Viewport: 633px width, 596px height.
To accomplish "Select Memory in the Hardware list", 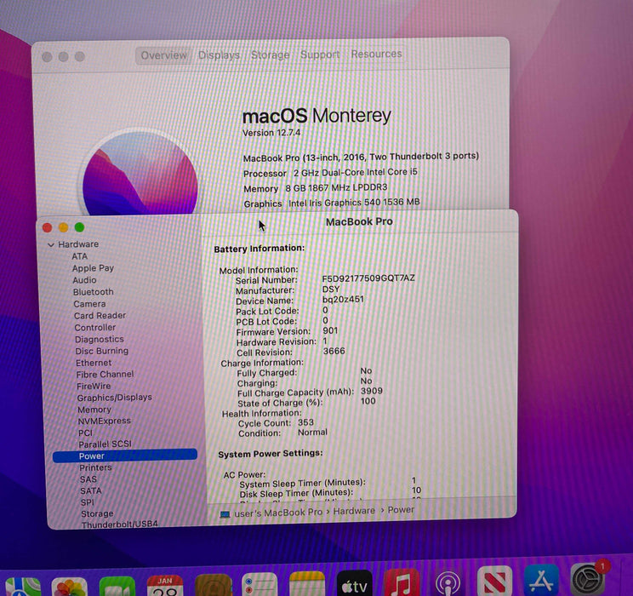I will [x=94, y=410].
